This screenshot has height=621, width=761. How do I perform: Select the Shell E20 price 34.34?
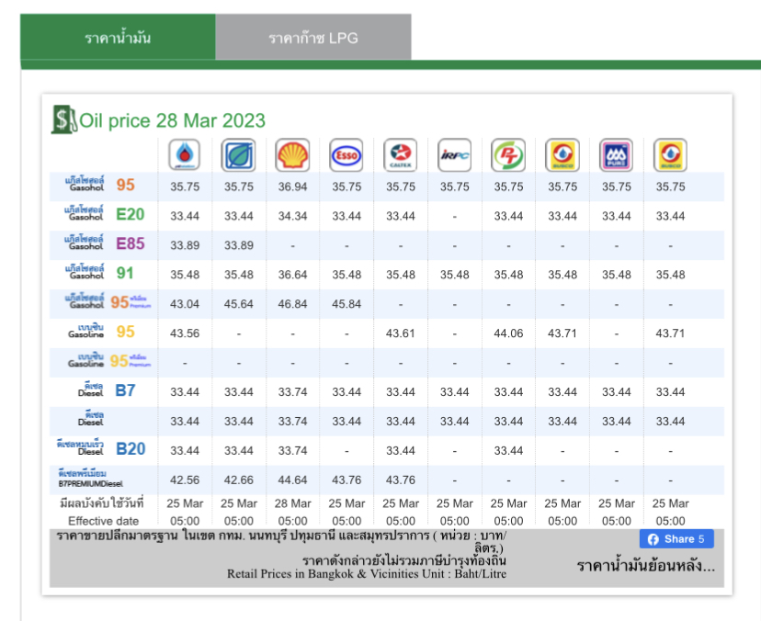pyautogui.click(x=292, y=216)
